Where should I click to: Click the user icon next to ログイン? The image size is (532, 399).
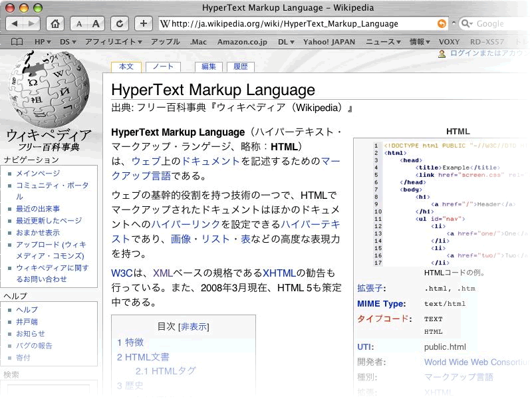[x=442, y=54]
